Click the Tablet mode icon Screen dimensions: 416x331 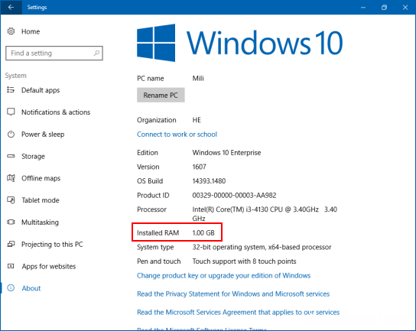(11, 200)
